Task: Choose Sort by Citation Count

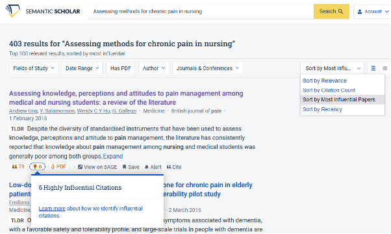Action: point(329,90)
